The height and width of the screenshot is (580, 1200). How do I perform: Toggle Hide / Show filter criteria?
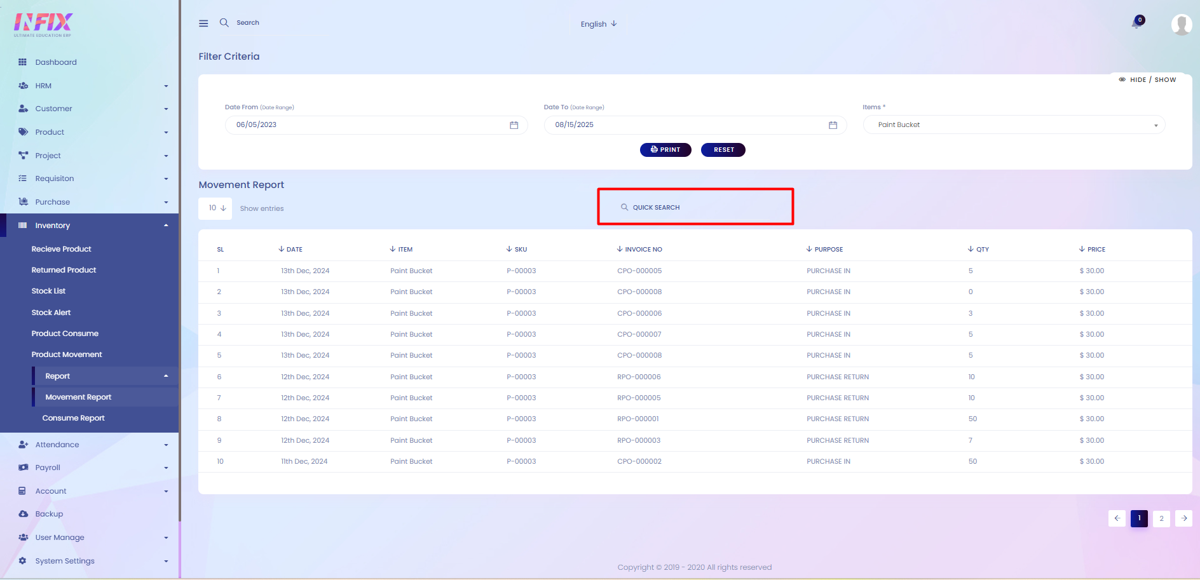pyautogui.click(x=1147, y=80)
